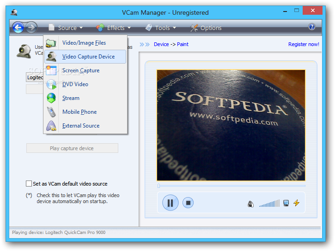Open the Tools dropdown menu

tap(161, 28)
